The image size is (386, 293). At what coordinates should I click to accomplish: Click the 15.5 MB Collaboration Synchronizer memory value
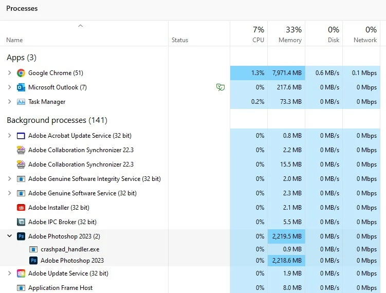coord(291,164)
